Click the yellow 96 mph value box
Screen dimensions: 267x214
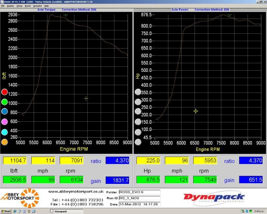pos(177,160)
